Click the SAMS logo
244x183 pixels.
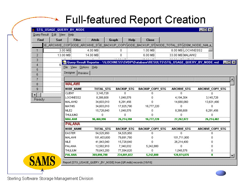(x=42, y=161)
